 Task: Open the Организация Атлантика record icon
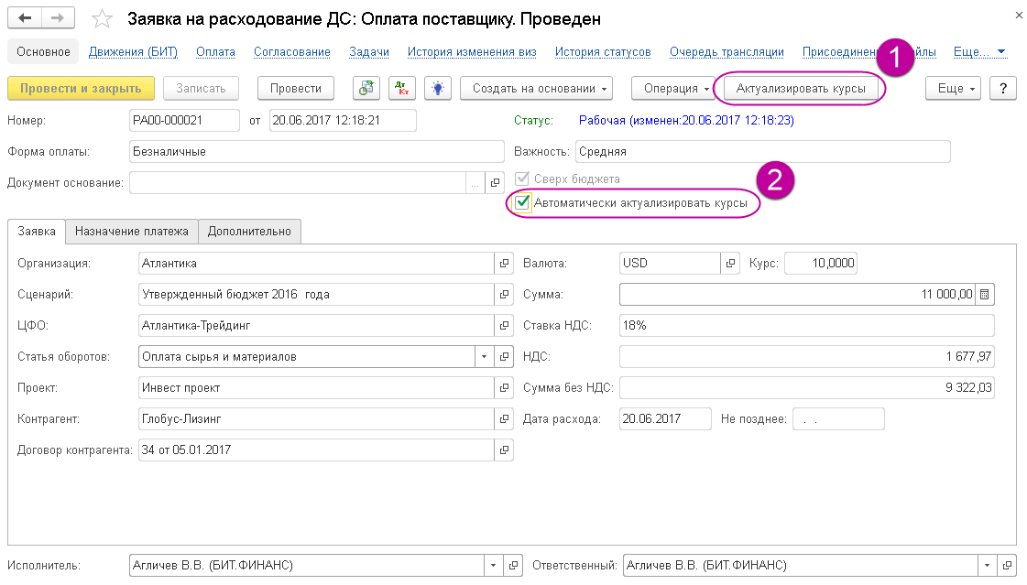tap(504, 263)
